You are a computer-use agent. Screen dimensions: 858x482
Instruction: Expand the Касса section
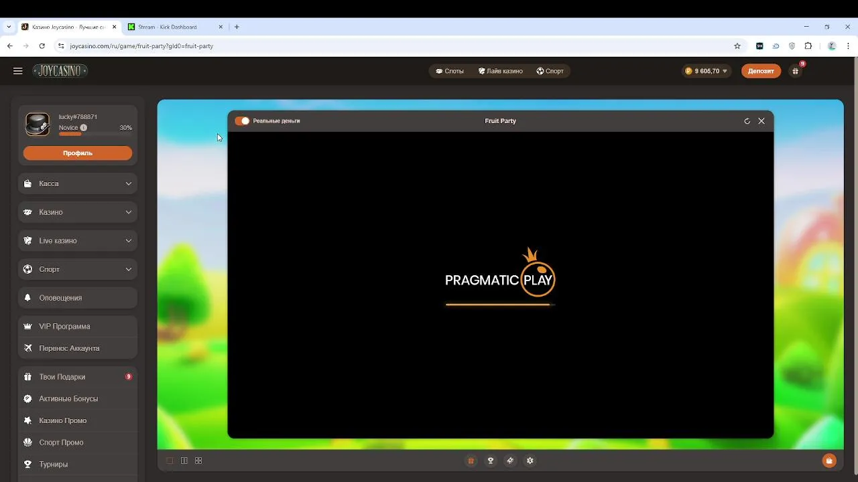point(78,183)
